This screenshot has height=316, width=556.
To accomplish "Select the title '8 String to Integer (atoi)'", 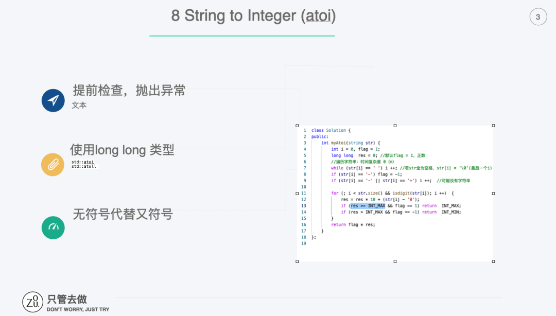I will (253, 16).
